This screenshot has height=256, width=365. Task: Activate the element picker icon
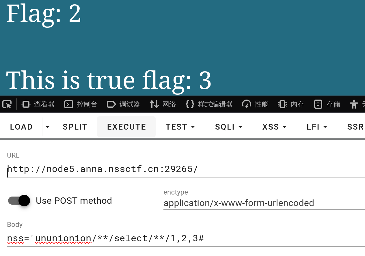tap(7, 104)
